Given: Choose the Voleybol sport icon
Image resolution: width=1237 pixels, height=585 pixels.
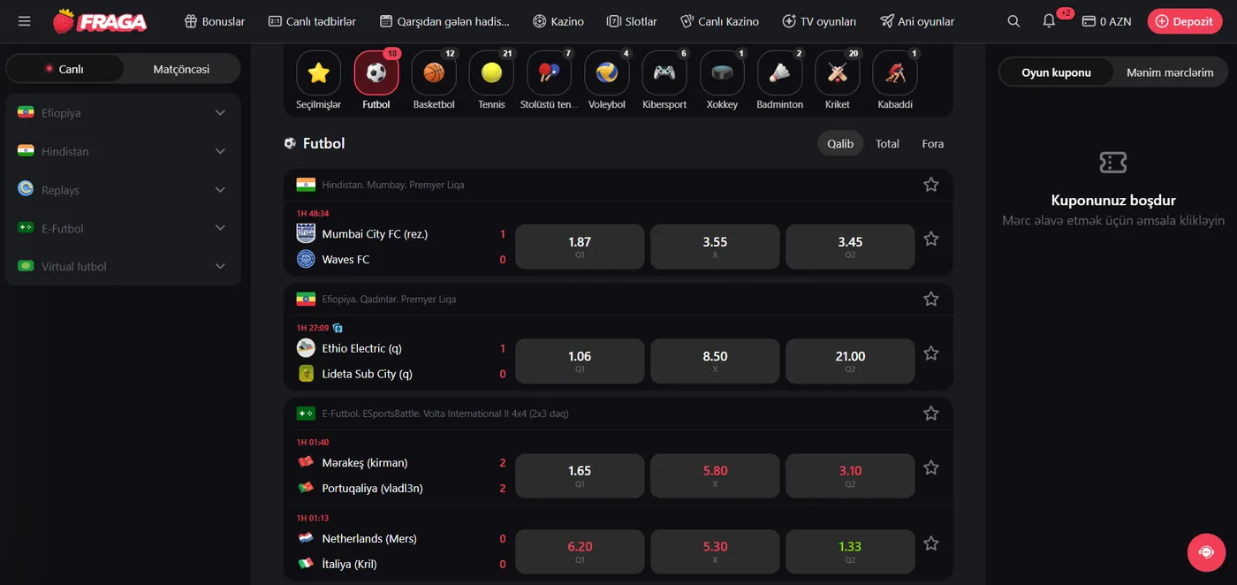Looking at the screenshot, I should point(607,73).
